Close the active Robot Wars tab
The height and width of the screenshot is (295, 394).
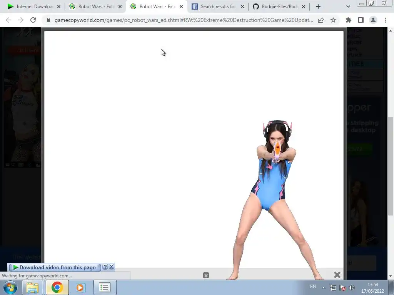pos(181,7)
